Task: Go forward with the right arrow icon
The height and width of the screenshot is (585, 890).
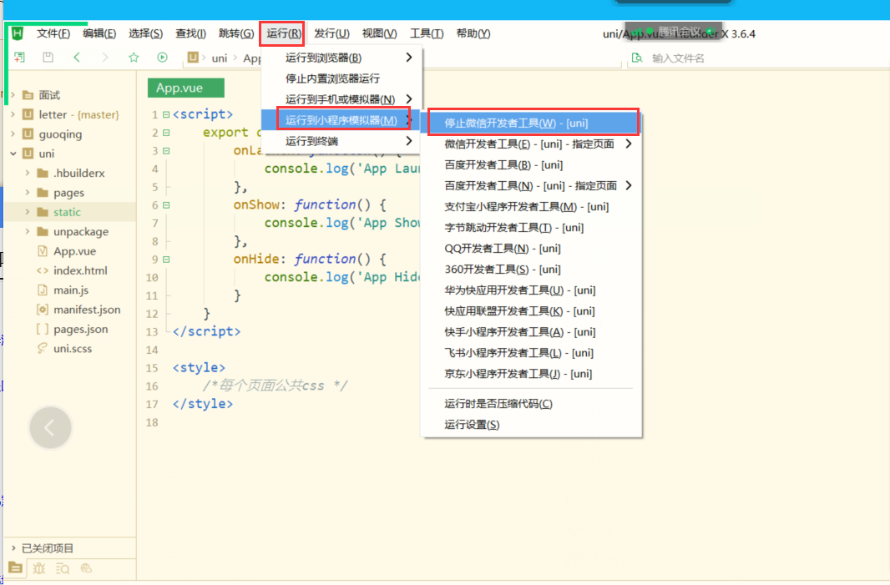Action: point(105,58)
